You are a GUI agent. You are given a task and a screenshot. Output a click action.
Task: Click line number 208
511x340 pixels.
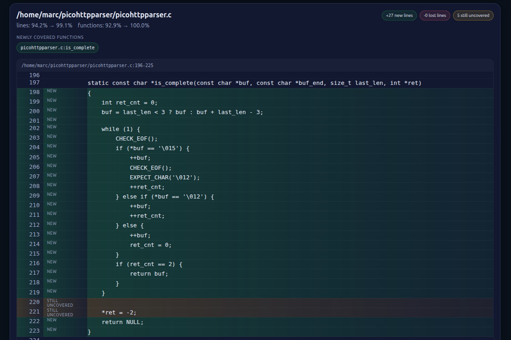pyautogui.click(x=34, y=186)
